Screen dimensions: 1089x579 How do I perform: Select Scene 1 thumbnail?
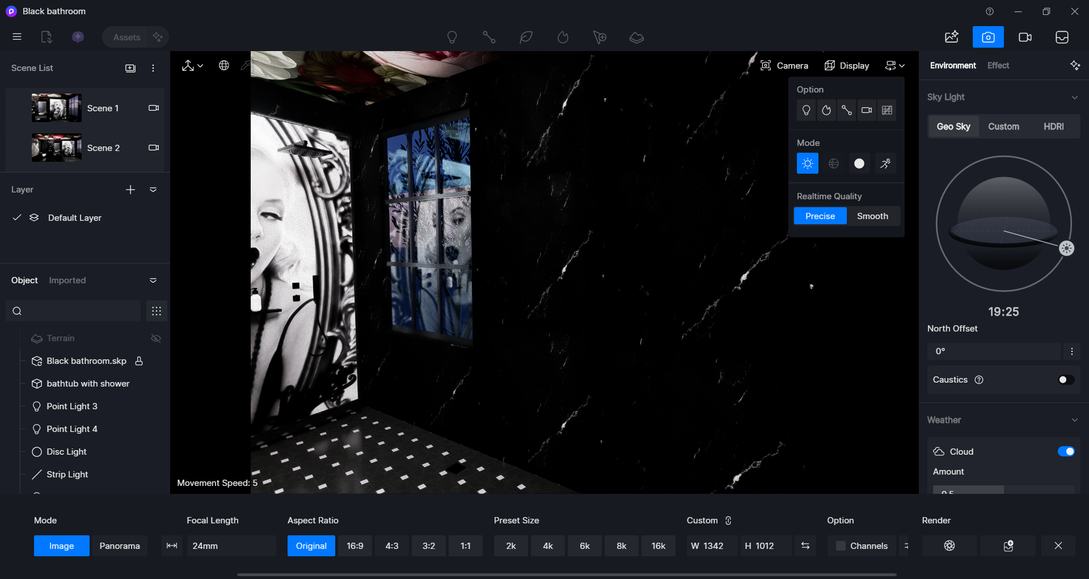pyautogui.click(x=57, y=108)
